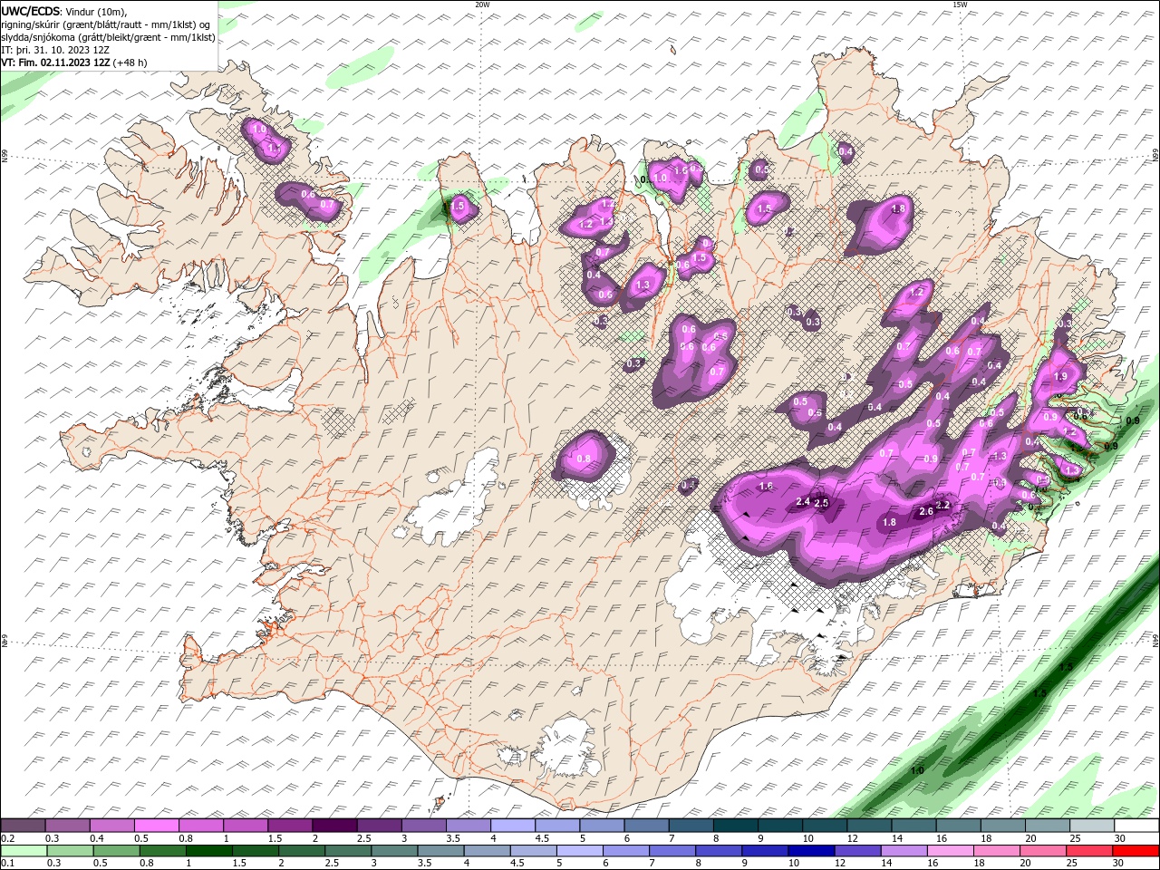Image resolution: width=1160 pixels, height=870 pixels.
Task: Click the 12 label in upper legend row
Action: [853, 839]
